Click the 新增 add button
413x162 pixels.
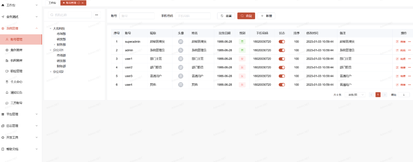tap(266, 16)
